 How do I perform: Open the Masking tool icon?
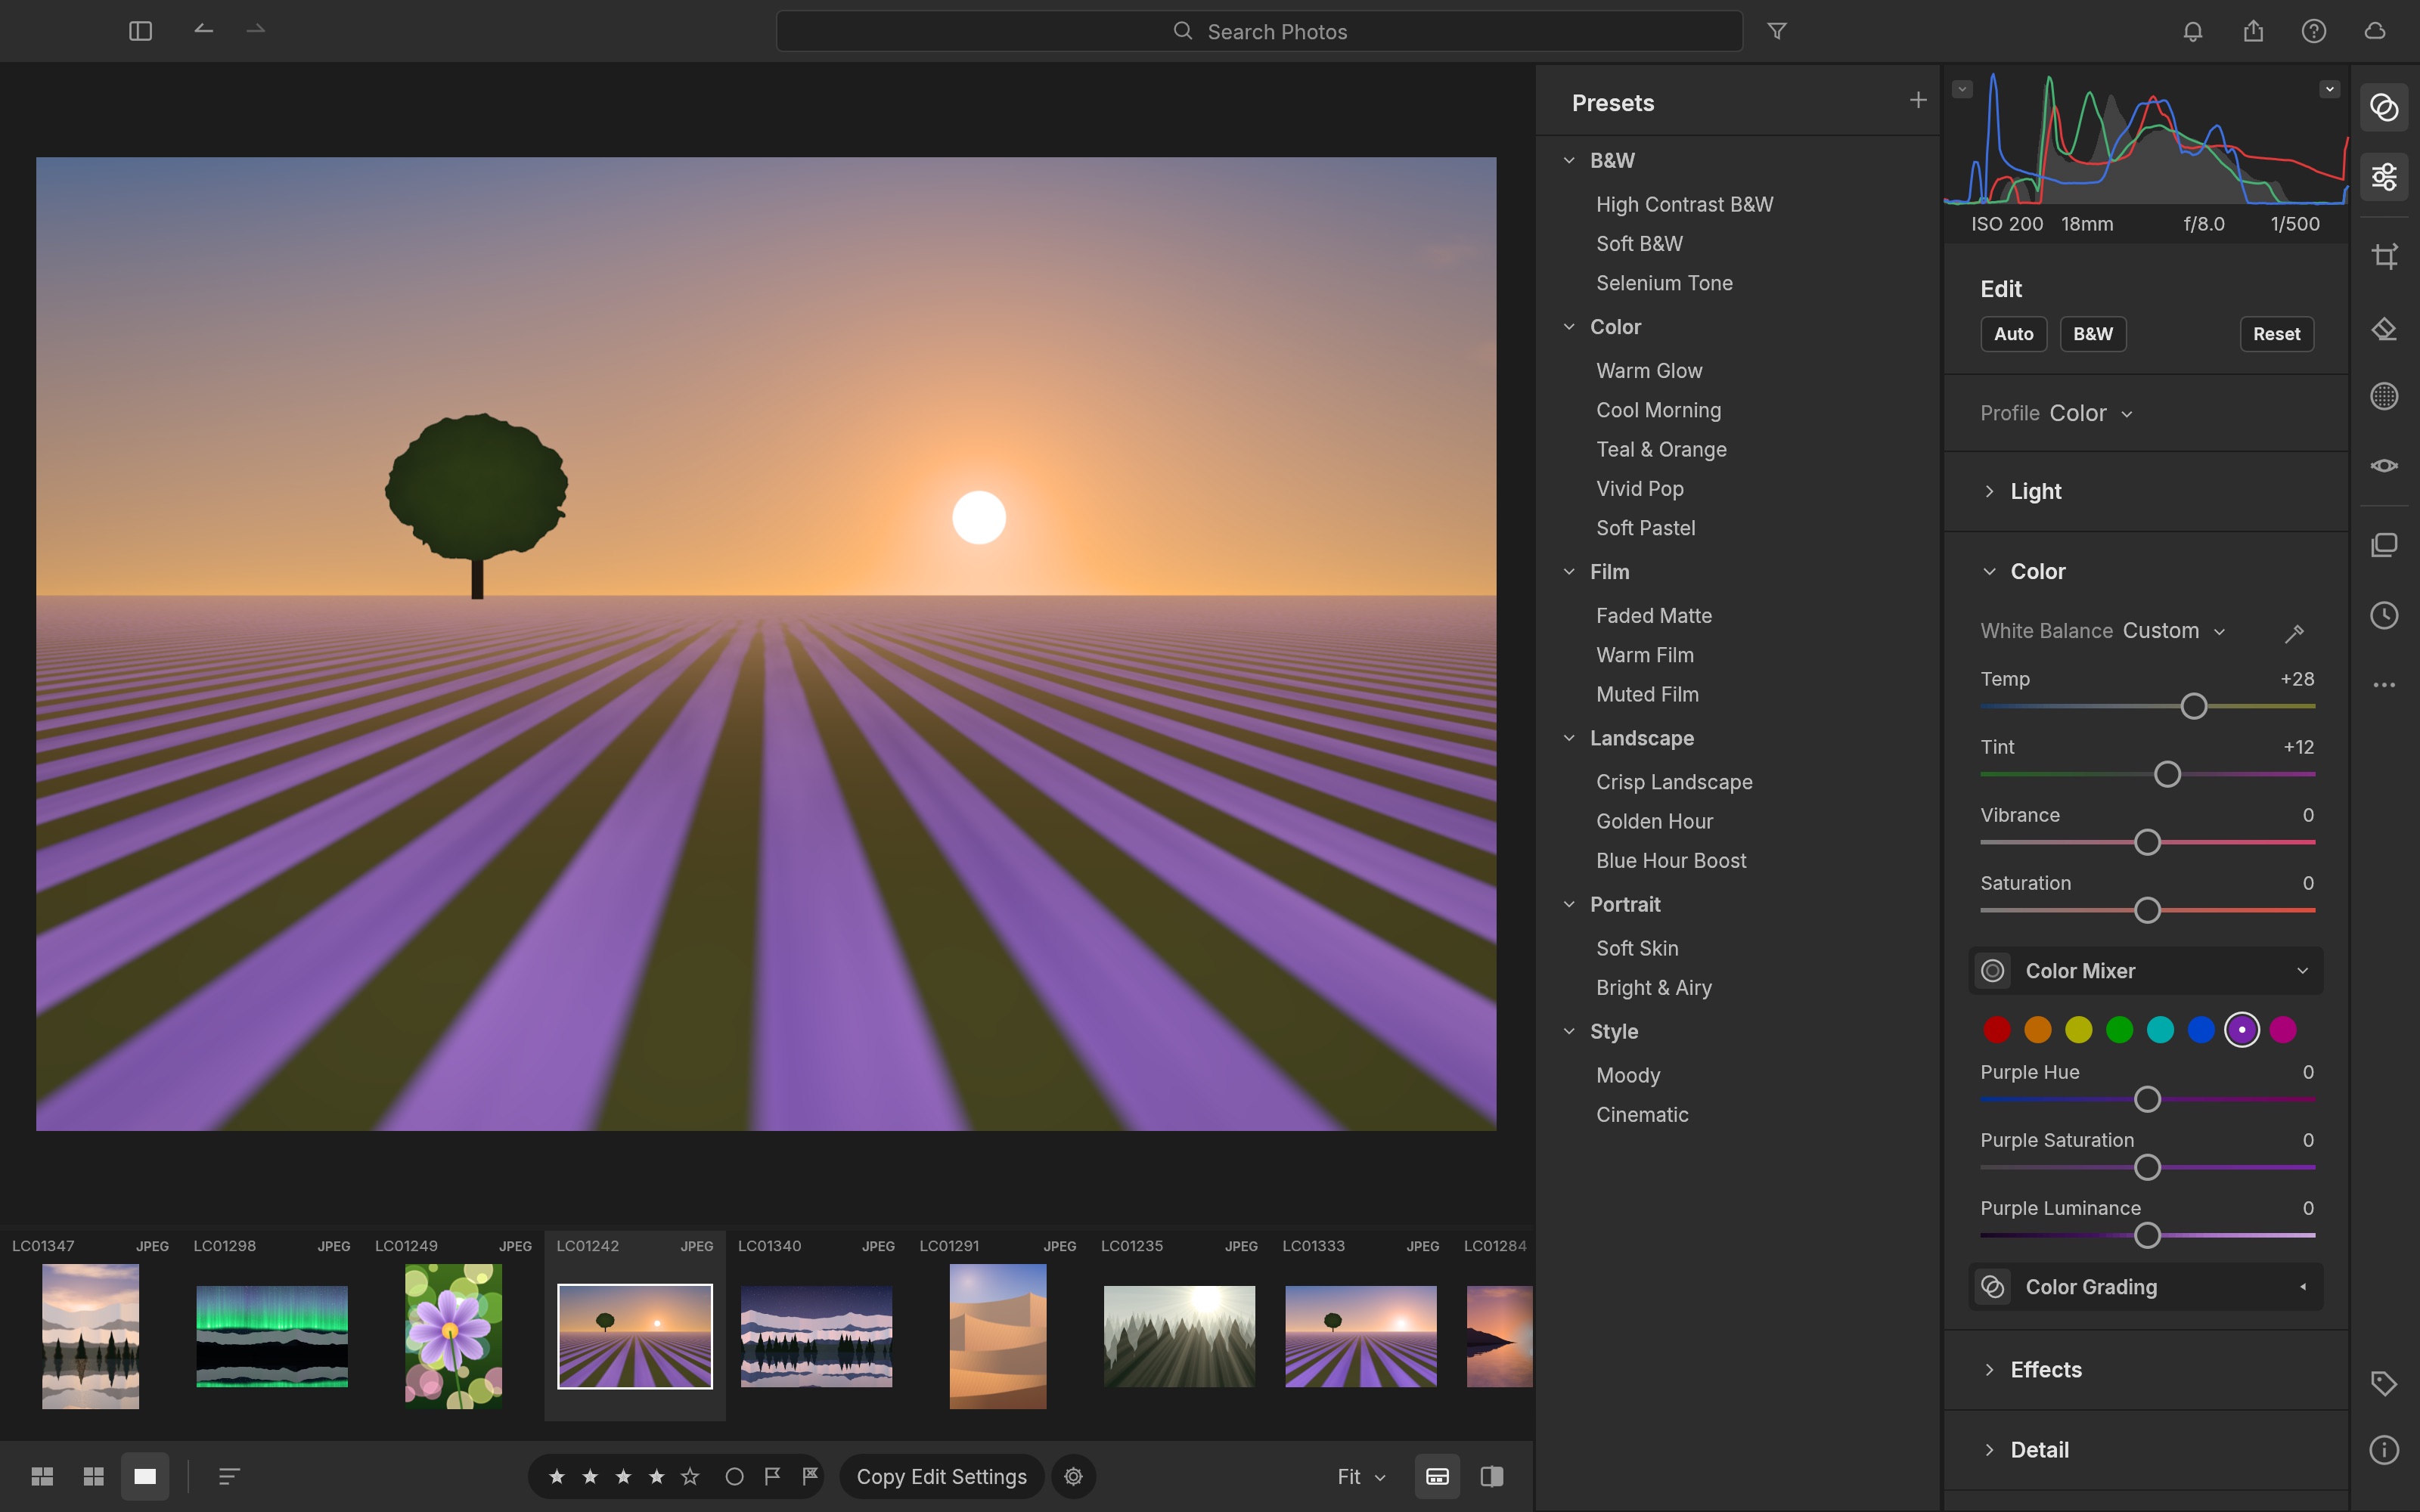(x=2384, y=396)
